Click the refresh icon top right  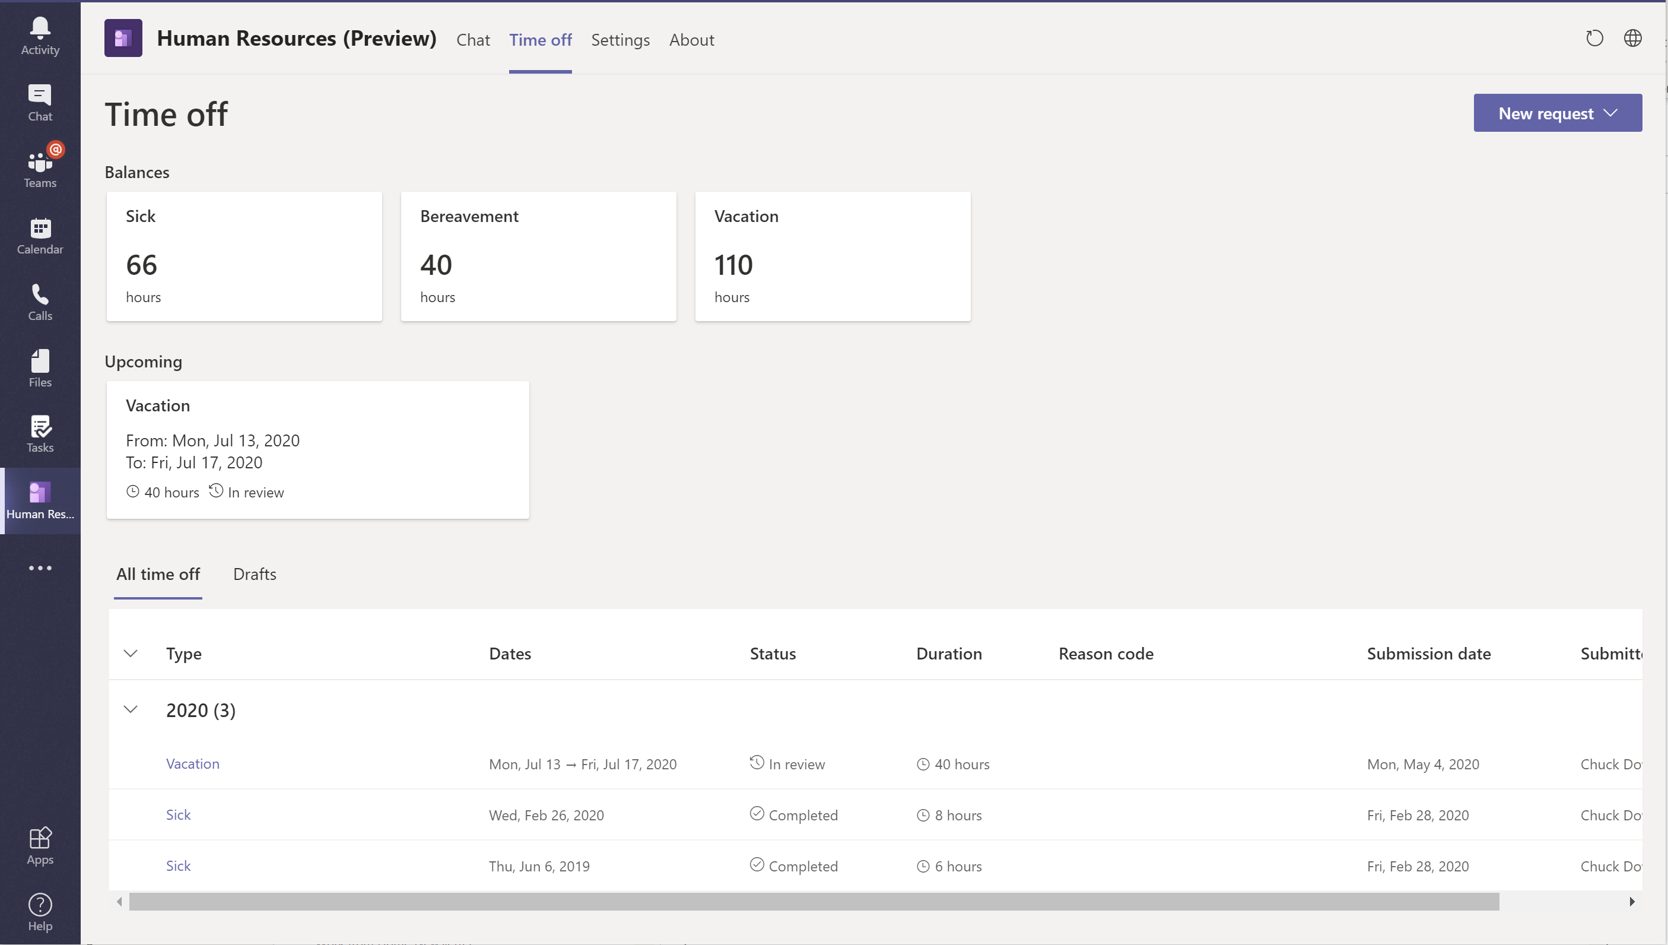click(1594, 38)
